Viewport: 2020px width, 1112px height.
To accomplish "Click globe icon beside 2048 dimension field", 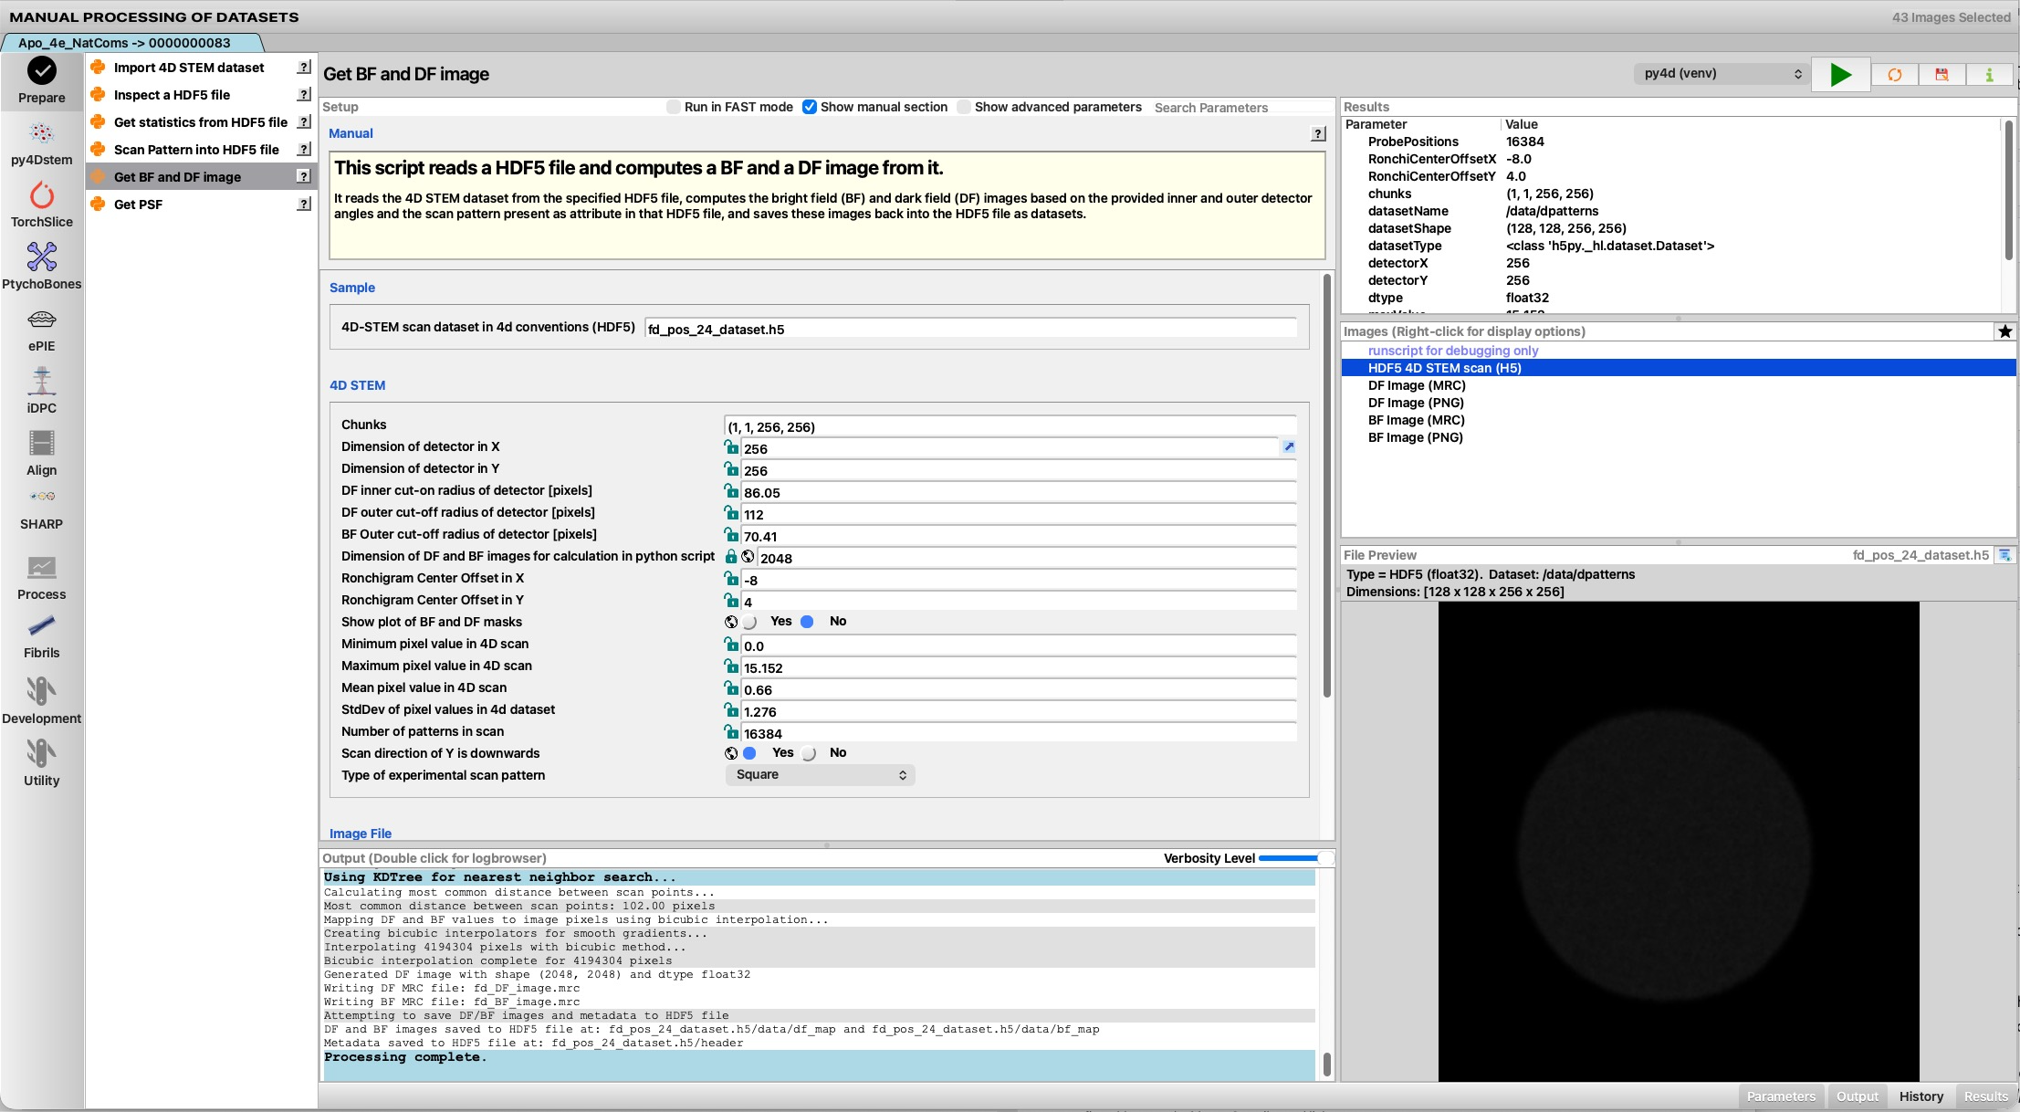I will click(748, 558).
